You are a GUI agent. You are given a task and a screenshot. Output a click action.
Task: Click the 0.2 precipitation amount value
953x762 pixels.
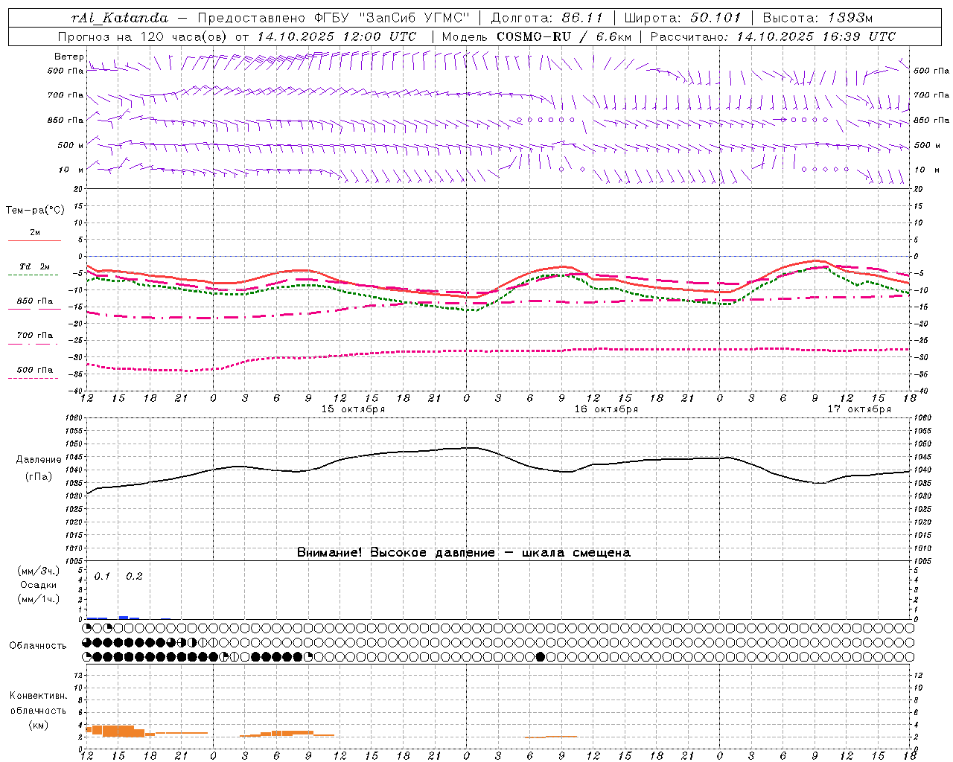tap(134, 577)
